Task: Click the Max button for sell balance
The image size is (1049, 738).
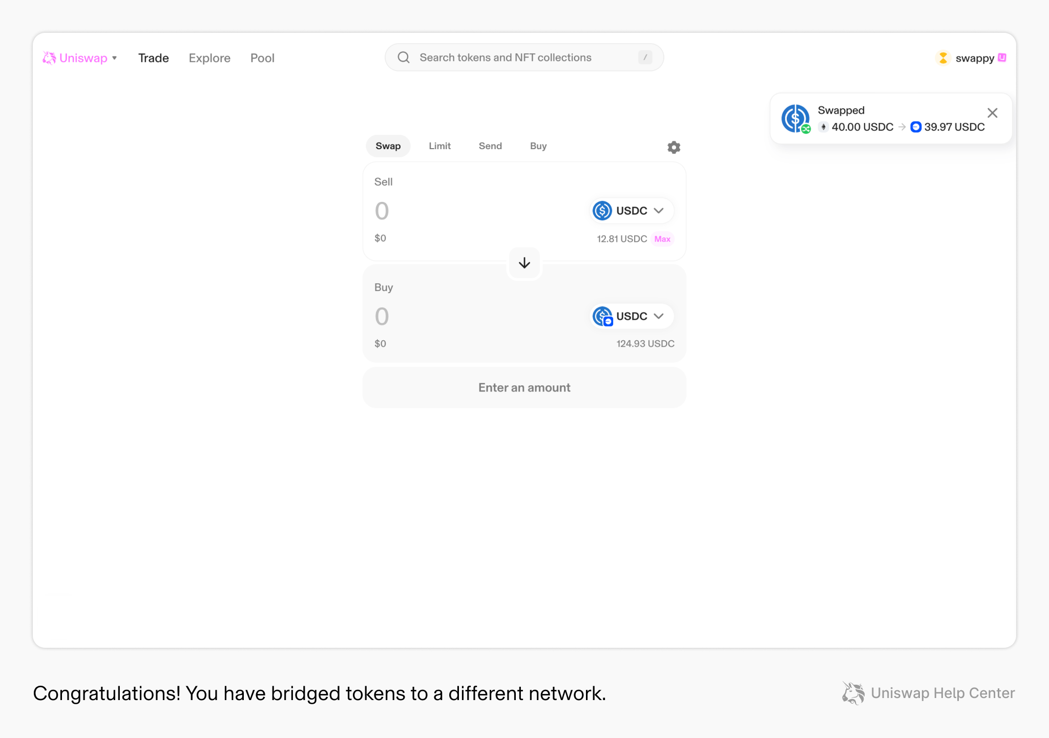Action: tap(662, 239)
